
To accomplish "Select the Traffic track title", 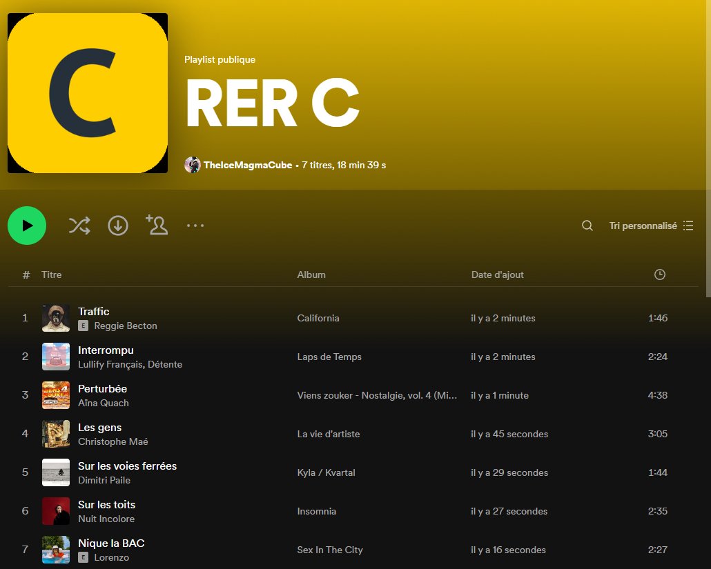I will (x=93, y=311).
